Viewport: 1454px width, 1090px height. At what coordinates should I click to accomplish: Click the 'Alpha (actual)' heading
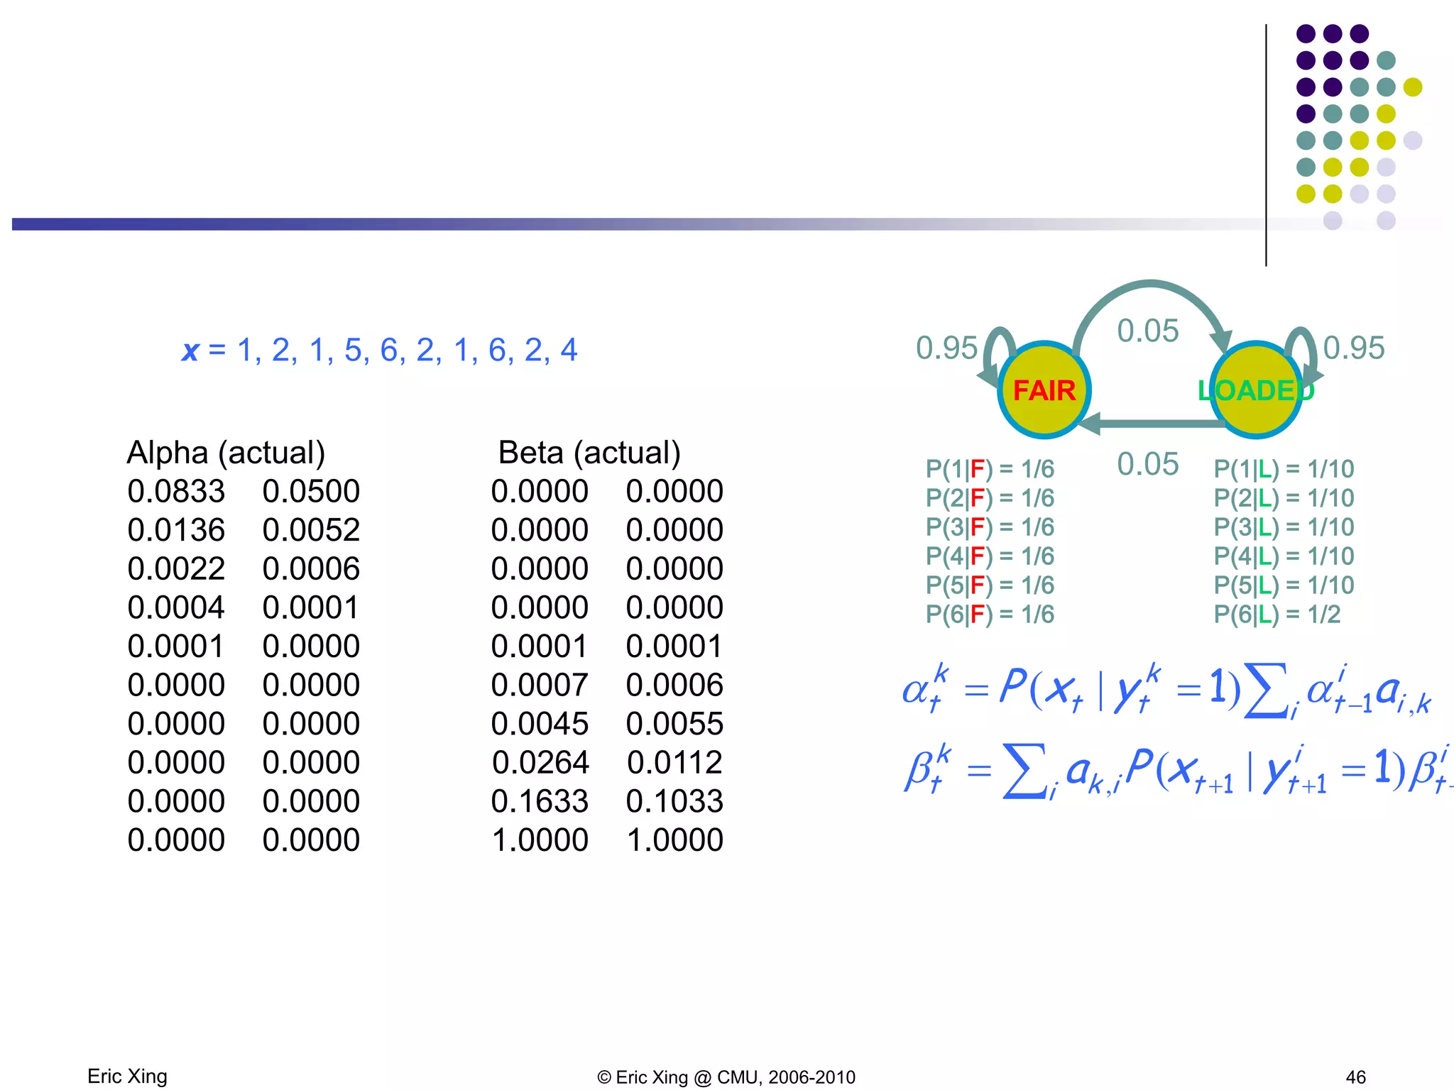pos(226,453)
